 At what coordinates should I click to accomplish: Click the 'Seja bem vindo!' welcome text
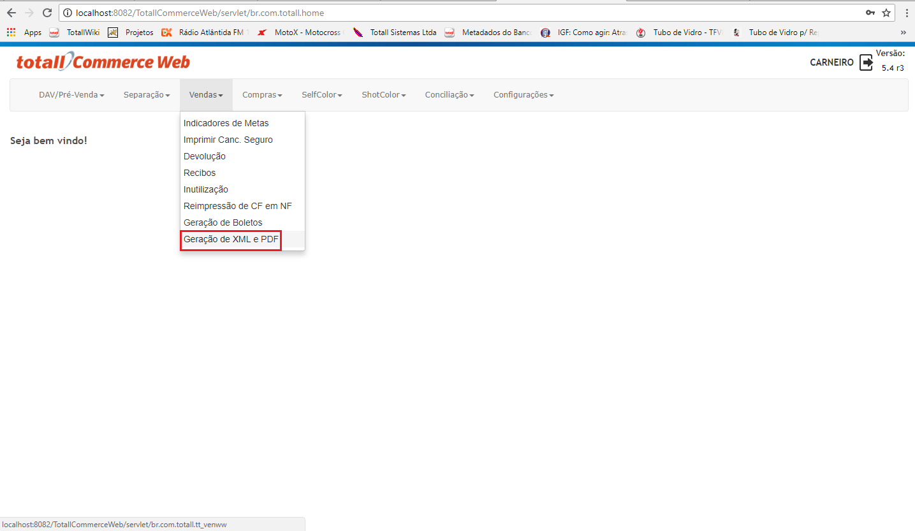point(48,140)
